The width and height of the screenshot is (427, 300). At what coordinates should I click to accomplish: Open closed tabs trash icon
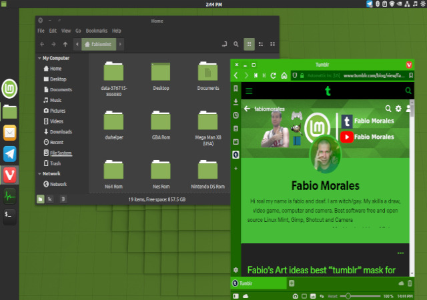point(410,283)
